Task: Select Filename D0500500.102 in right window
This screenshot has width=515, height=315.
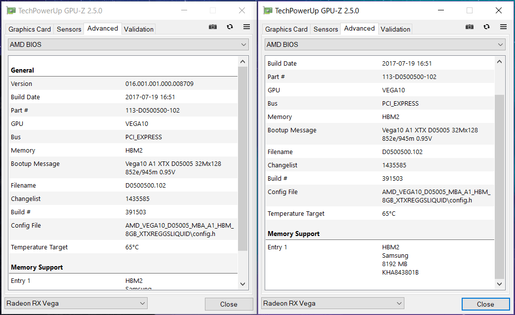Action: (402, 152)
